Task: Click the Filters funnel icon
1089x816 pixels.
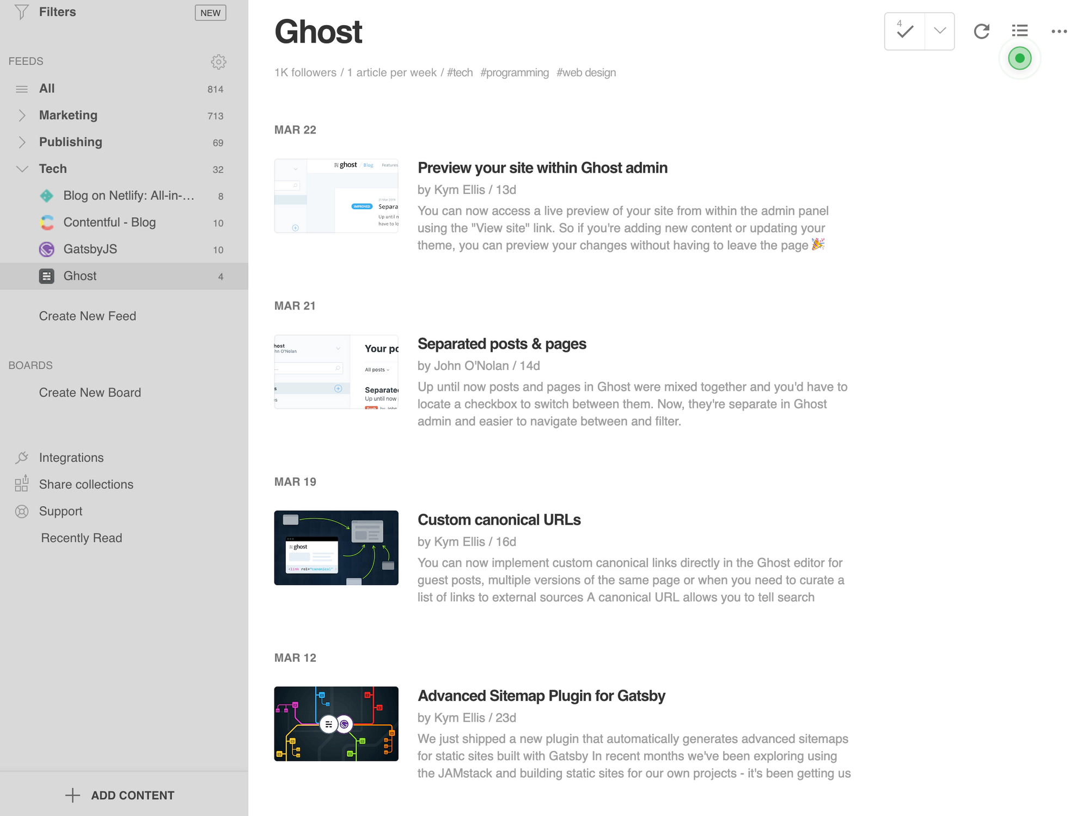Action: [21, 12]
